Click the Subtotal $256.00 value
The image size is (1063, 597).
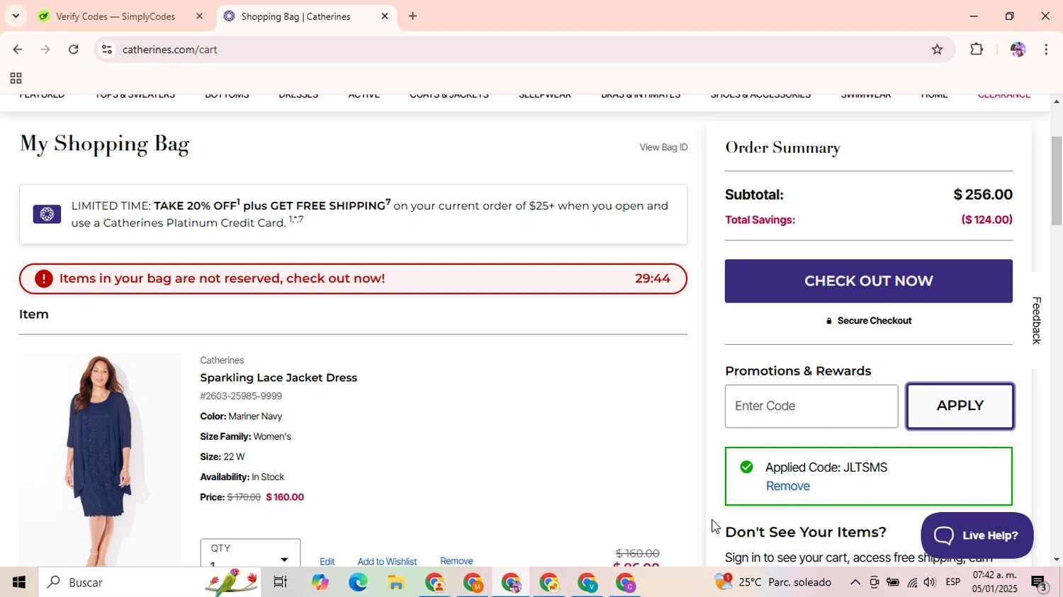[982, 194]
